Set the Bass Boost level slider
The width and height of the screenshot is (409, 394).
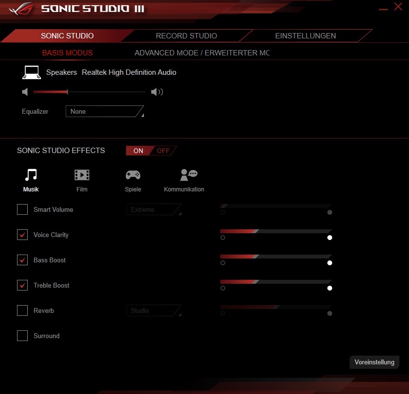point(276,257)
